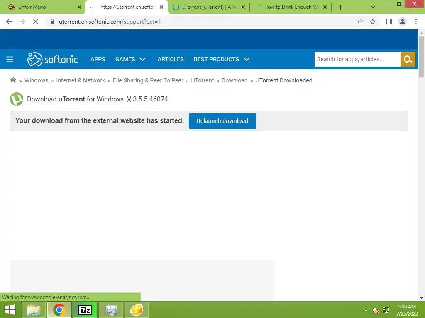Show hidden system tray icons
This screenshot has width=425, height=318.
pos(366,310)
